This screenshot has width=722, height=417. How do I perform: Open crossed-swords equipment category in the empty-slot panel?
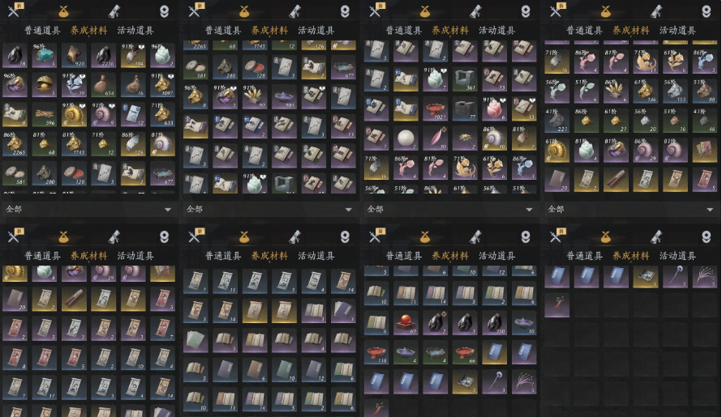tap(556, 236)
